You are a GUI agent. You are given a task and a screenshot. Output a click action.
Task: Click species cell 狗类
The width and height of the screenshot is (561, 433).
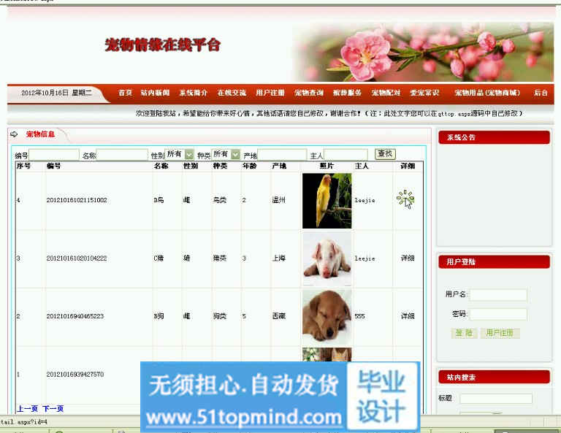pos(220,315)
